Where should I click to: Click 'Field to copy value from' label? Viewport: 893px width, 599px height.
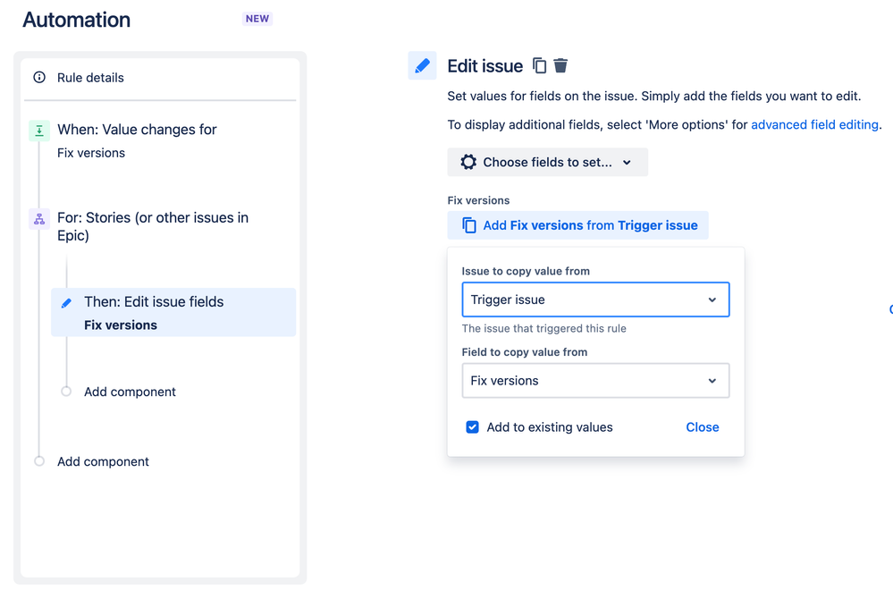(525, 352)
